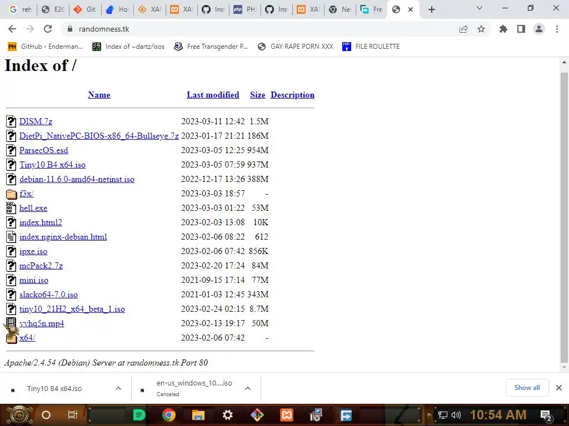Sort listing by Name
This screenshot has width=569, height=426.
99,95
